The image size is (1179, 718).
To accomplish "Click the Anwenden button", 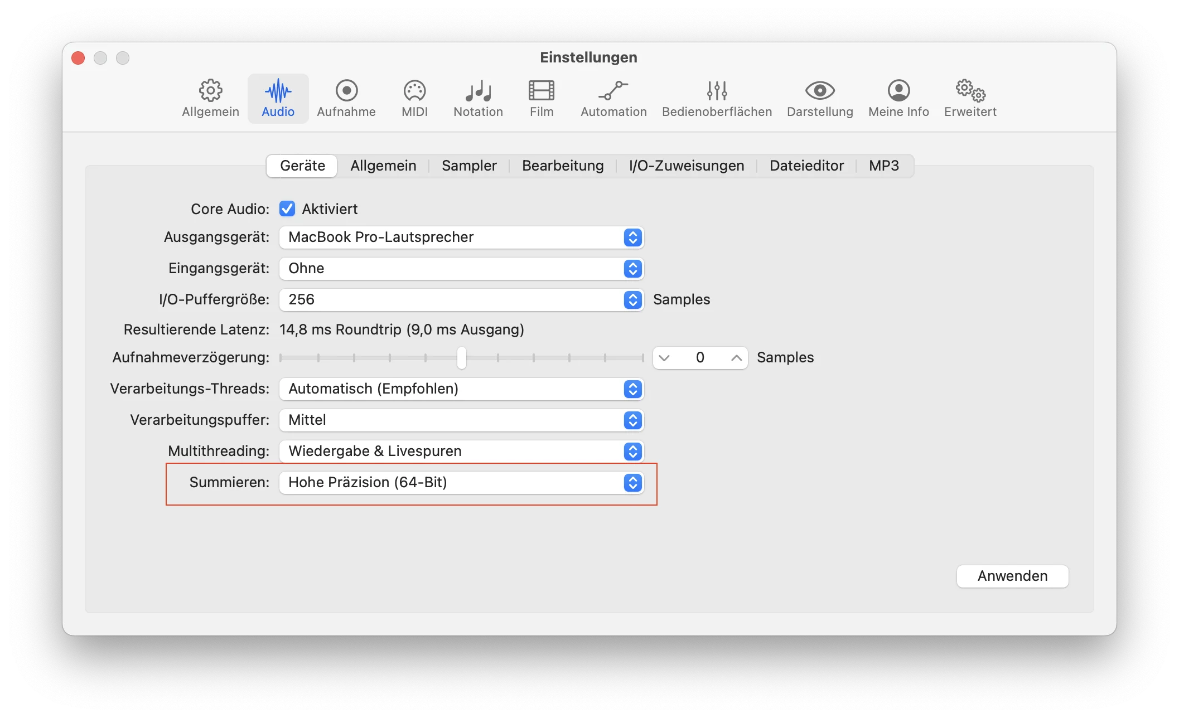I will point(1012,576).
